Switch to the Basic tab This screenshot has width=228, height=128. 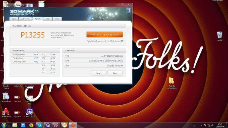click(14, 19)
